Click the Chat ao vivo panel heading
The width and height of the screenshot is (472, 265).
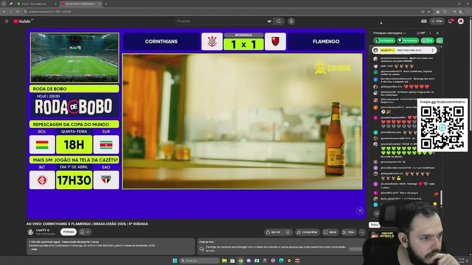click(206, 242)
